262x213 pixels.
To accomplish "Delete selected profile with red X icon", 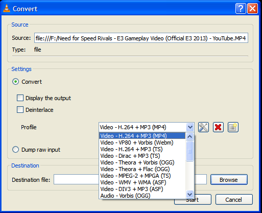I will click(218, 127).
